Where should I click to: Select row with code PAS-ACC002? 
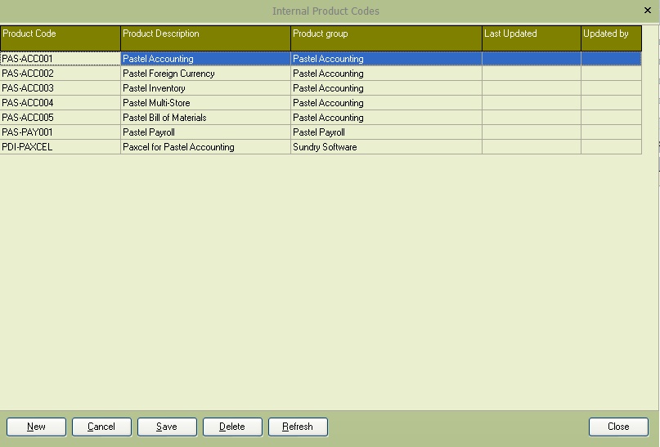(61, 74)
